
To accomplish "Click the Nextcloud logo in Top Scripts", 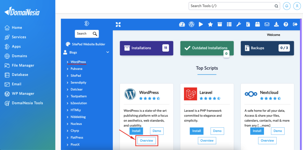I will (251, 94).
